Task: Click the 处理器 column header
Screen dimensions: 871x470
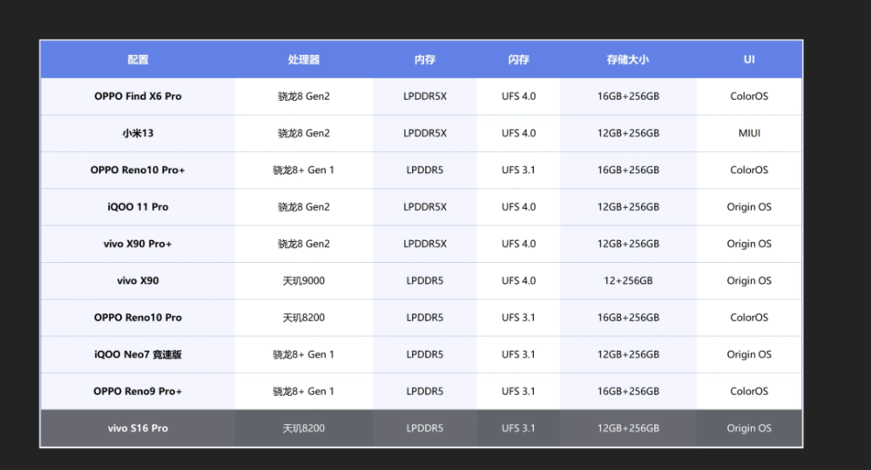Action: point(304,59)
